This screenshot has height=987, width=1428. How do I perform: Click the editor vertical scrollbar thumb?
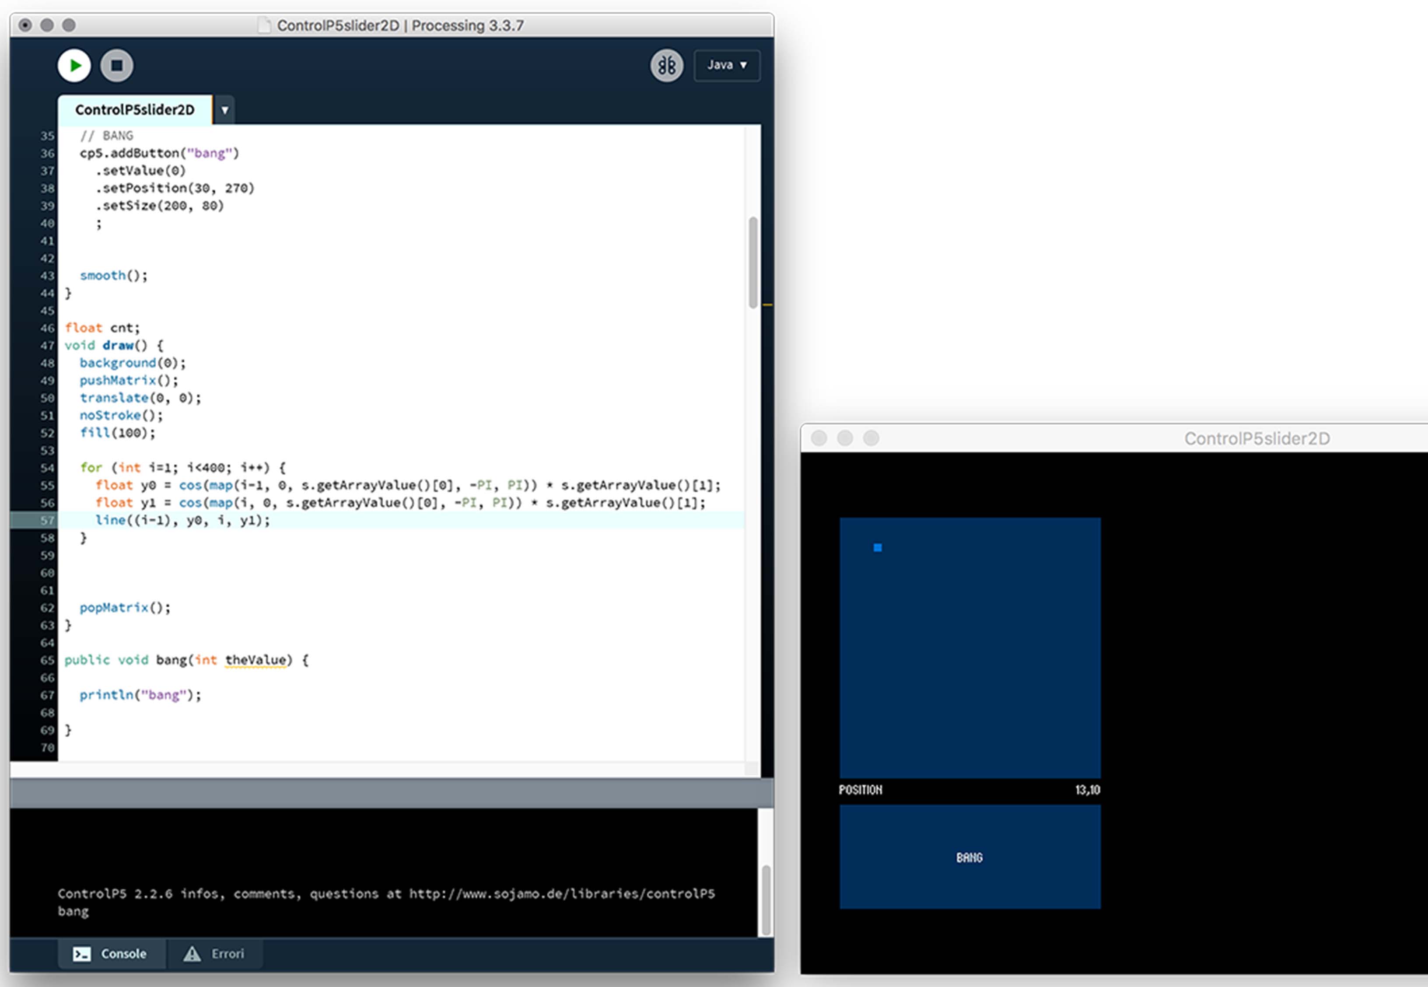pos(752,262)
